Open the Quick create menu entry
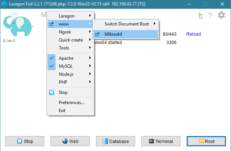 point(70,40)
